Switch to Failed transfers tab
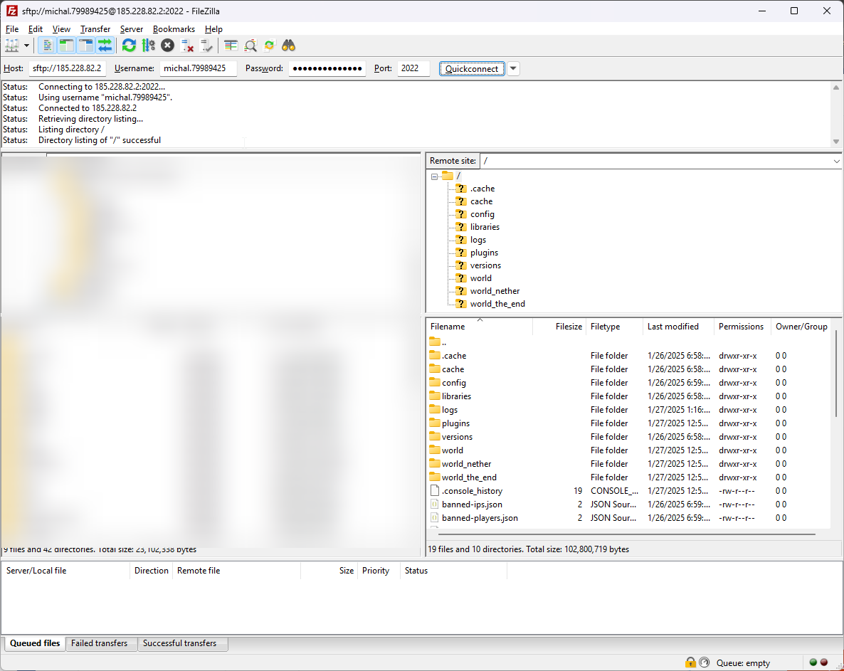844x671 pixels. (x=100, y=643)
